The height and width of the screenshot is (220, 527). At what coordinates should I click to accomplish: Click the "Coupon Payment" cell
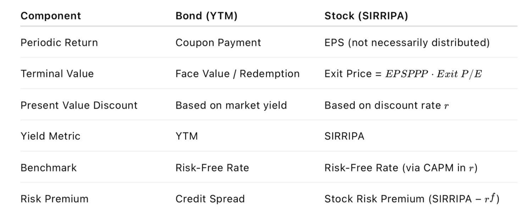[218, 43]
